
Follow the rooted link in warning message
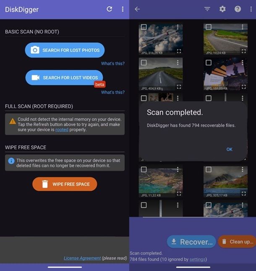point(62,130)
